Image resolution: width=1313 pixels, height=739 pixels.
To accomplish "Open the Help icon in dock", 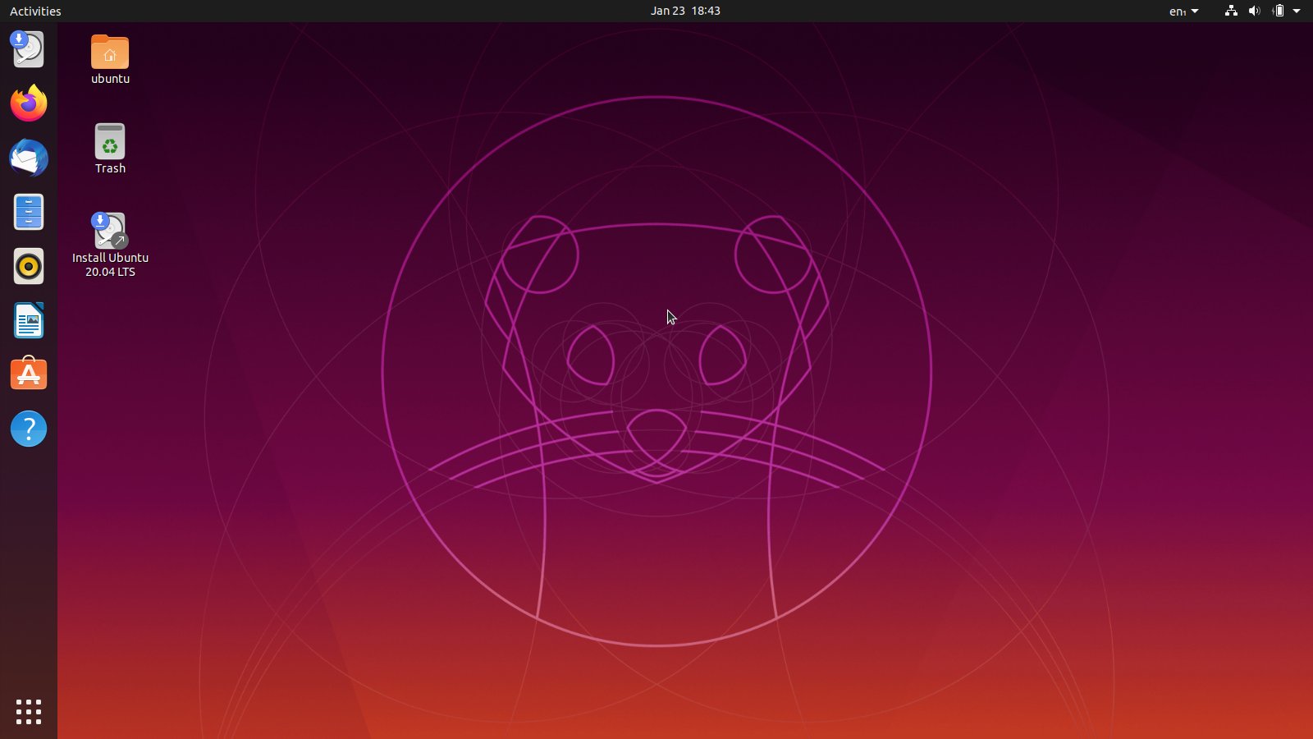I will point(29,429).
